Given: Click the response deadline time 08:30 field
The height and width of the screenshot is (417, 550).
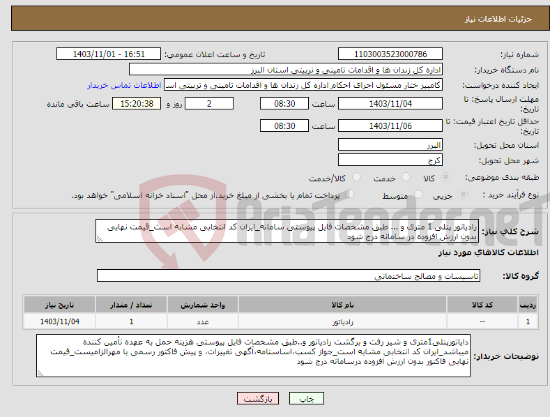Looking at the screenshot, I should coord(284,103).
